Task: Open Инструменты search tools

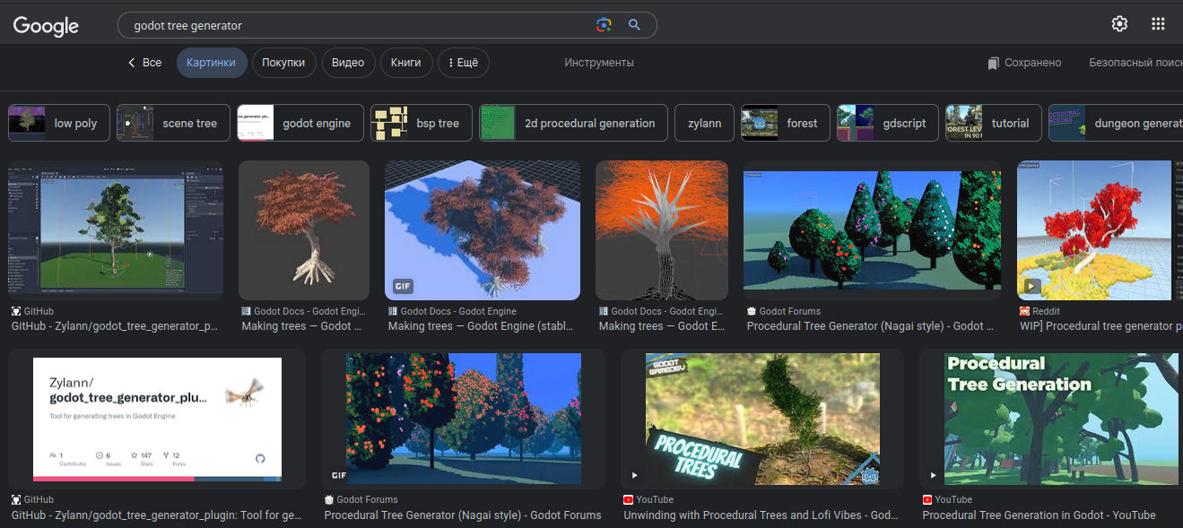Action: click(599, 63)
